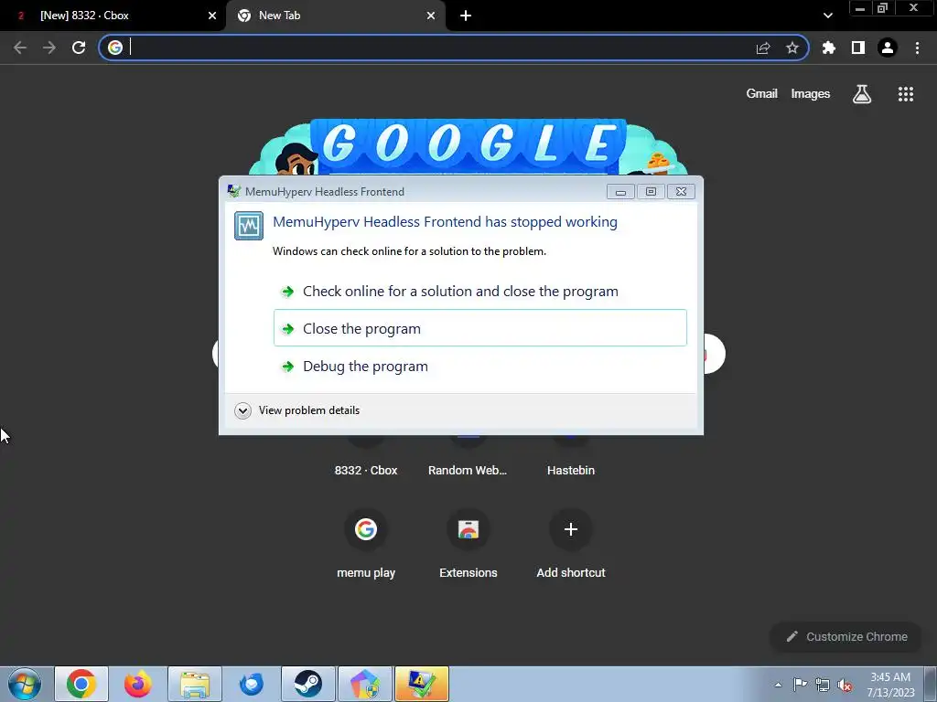Open the Hastebin shortcut label
The image size is (937, 702).
[571, 471]
